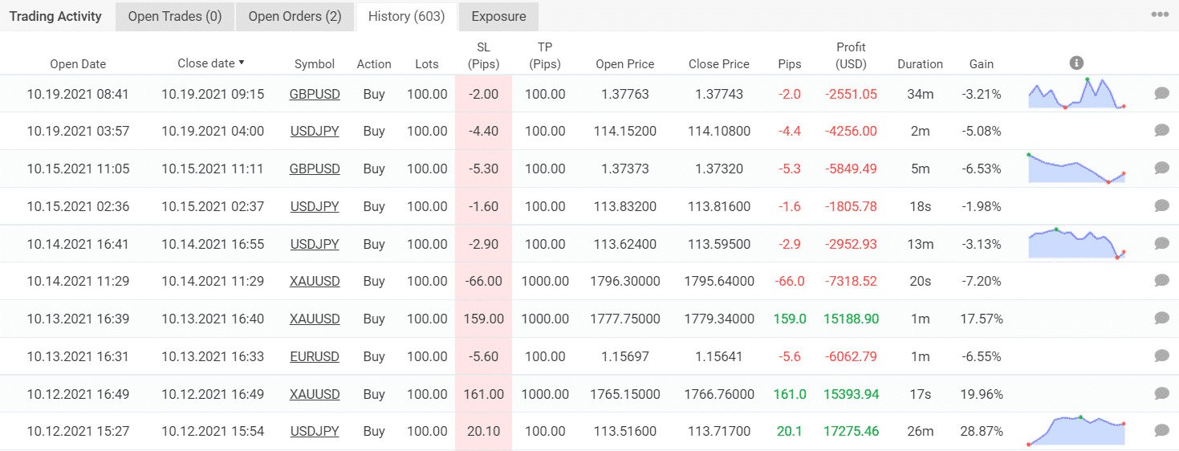Select the History (603) tab
This screenshot has height=451, width=1179.
pos(406,16)
